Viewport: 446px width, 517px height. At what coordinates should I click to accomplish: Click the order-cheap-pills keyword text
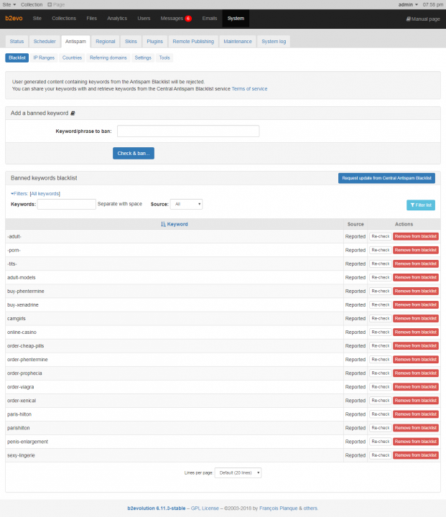(x=25, y=346)
